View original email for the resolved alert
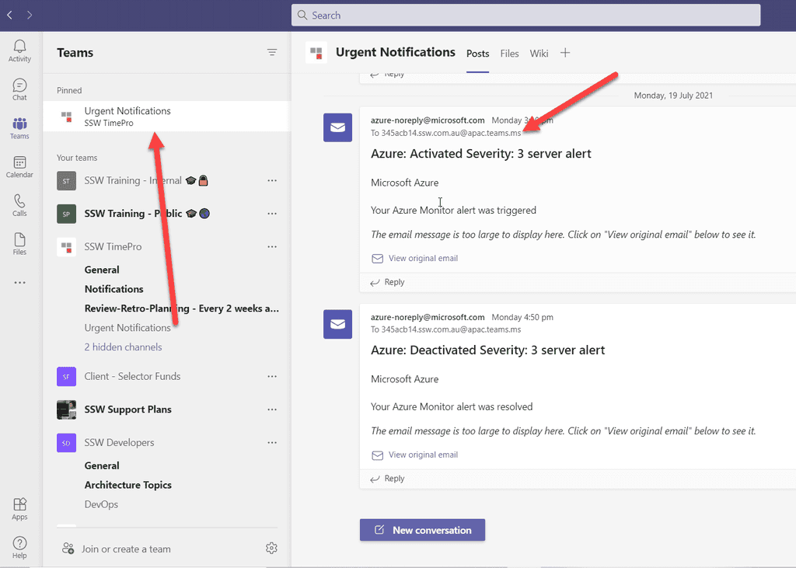Image resolution: width=796 pixels, height=568 pixels. coord(422,455)
